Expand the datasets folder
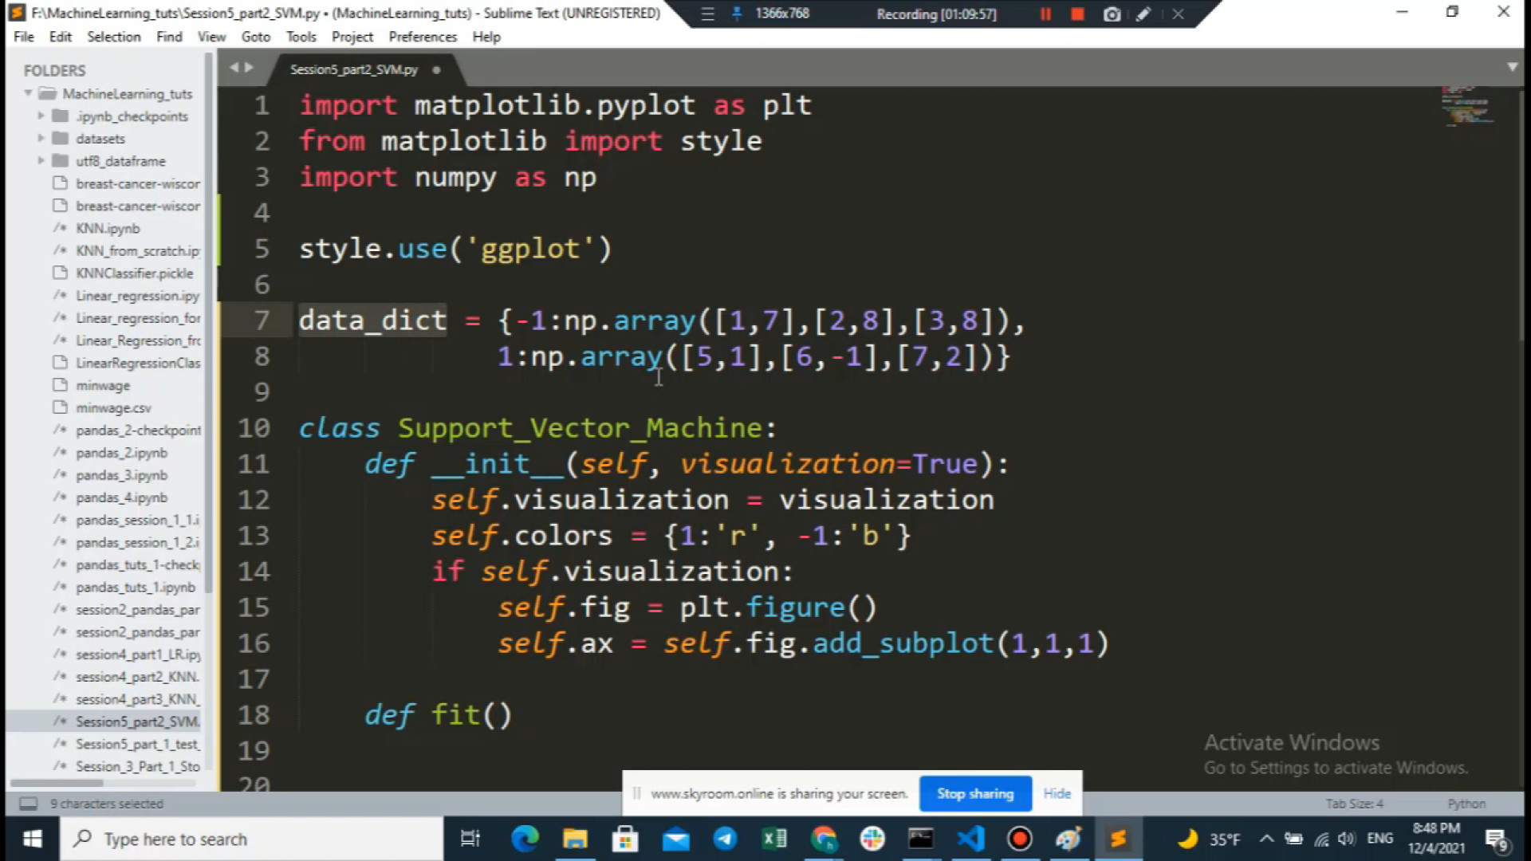 (41, 138)
